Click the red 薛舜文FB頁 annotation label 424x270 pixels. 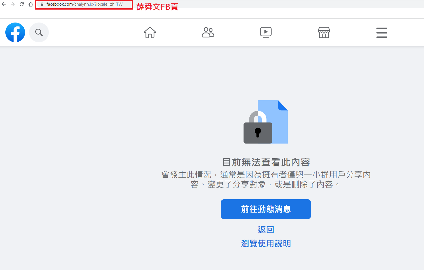(x=157, y=7)
